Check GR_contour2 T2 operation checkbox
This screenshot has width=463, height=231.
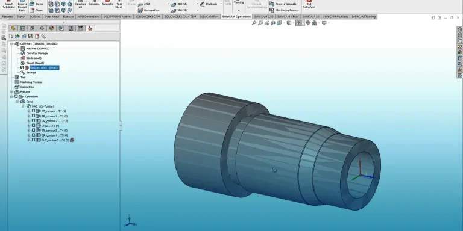[33, 121]
